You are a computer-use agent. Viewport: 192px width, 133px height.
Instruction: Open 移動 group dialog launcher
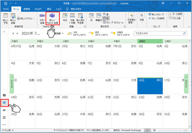(85, 27)
